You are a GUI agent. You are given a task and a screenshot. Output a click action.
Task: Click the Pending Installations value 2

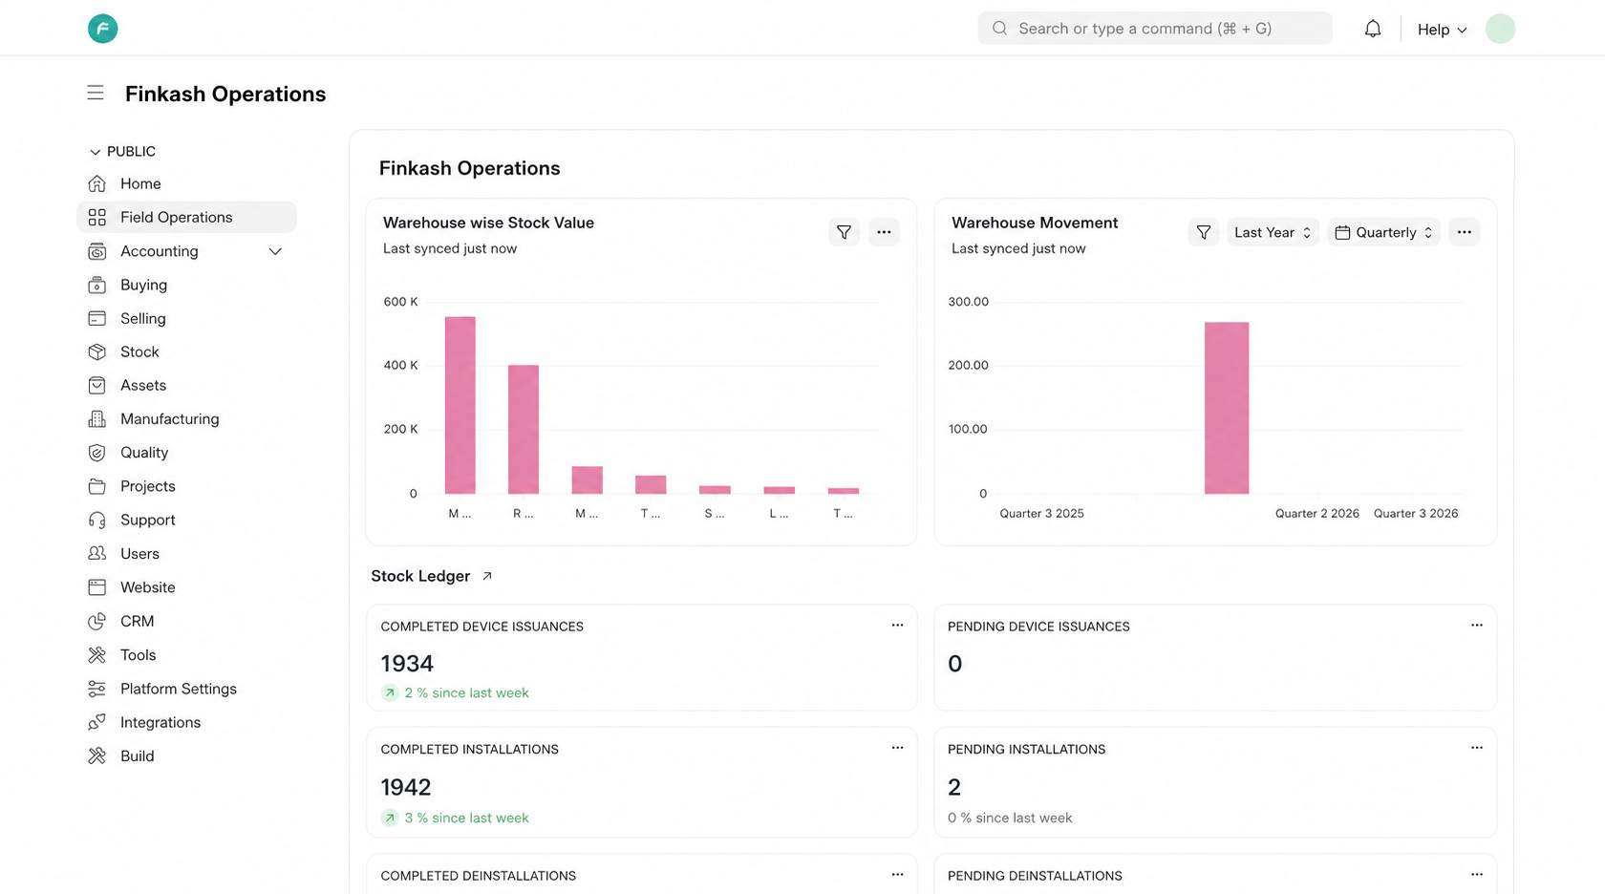pos(954,787)
